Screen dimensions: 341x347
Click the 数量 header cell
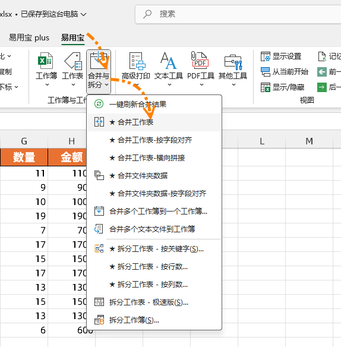click(24, 157)
